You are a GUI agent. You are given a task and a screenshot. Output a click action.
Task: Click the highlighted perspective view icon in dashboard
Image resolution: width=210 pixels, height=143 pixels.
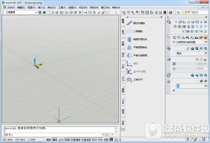pos(206,37)
